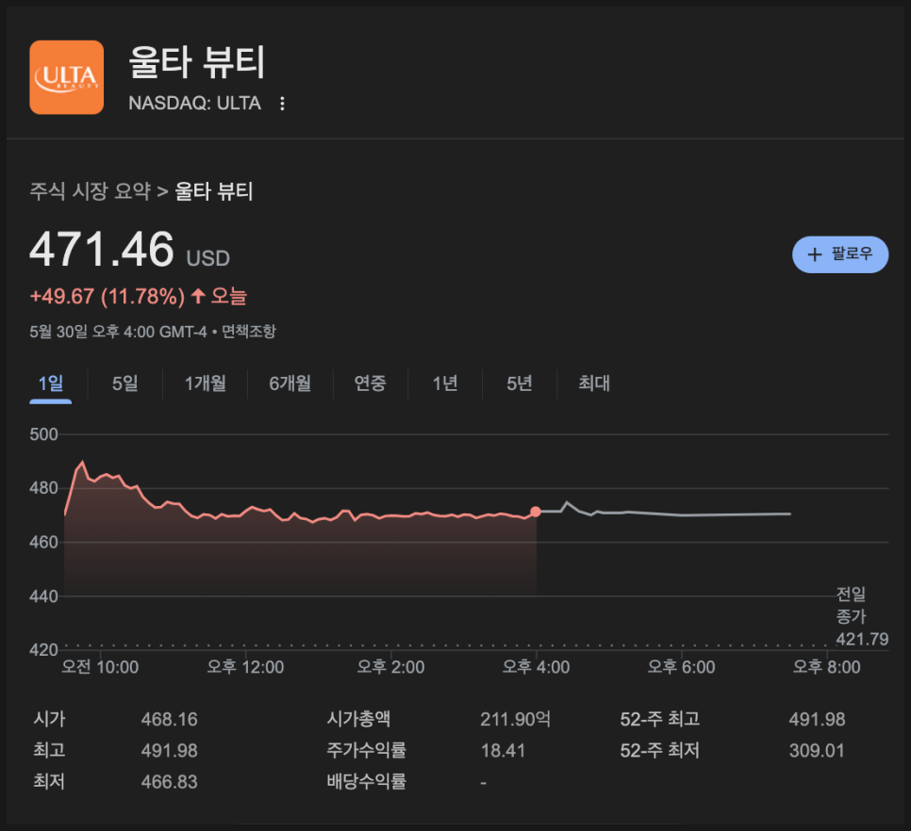The height and width of the screenshot is (831, 911).
Task: Click the 팔로우 follow button
Action: 840,254
